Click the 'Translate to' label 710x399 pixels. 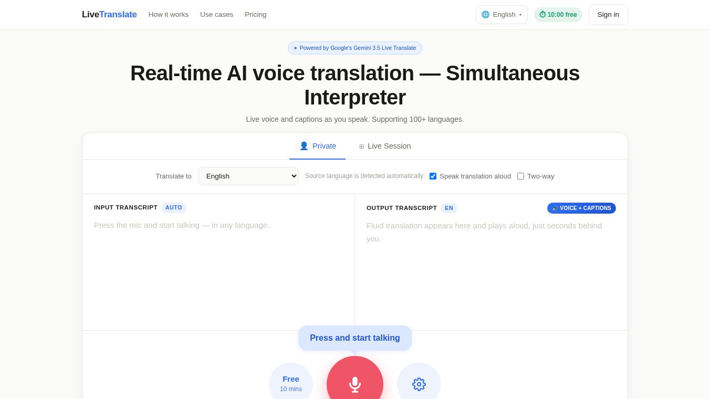click(x=174, y=176)
